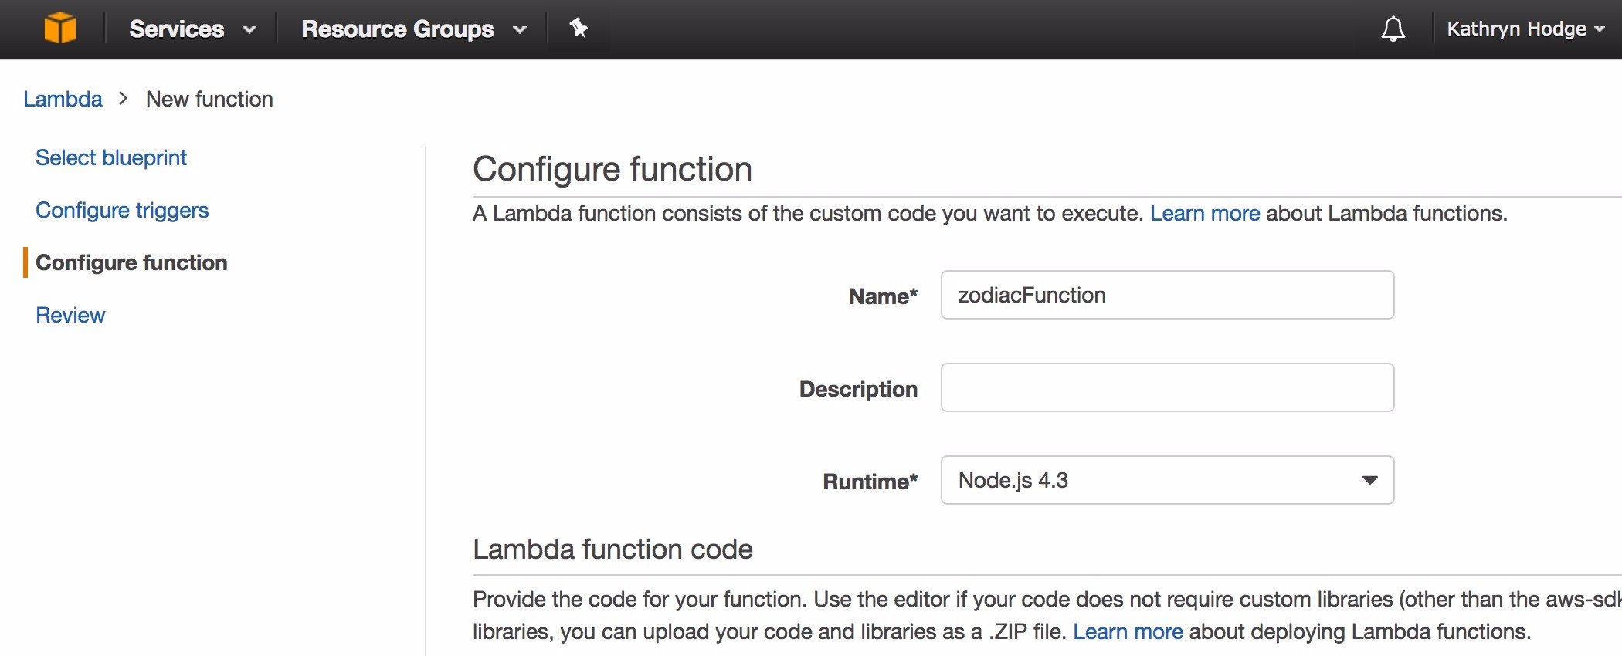Click the orange AWS cube logo
This screenshot has height=656, width=1622.
coord(60,29)
